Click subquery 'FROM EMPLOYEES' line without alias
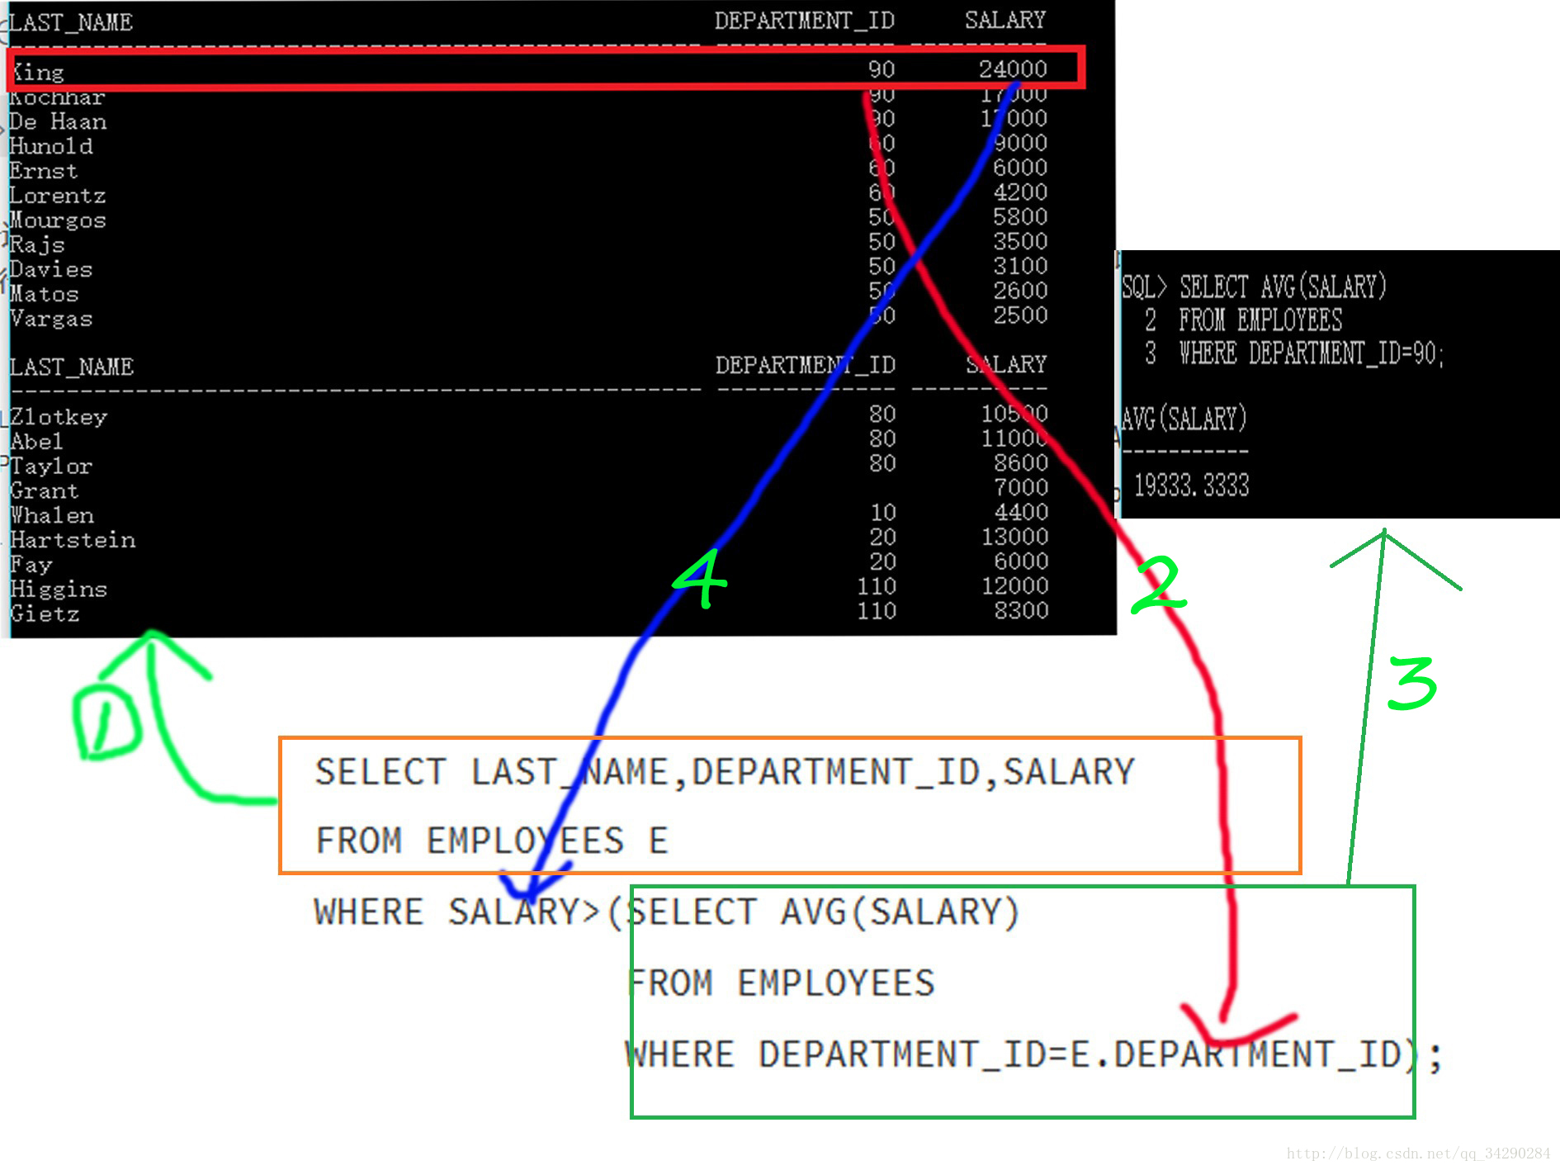This screenshot has height=1170, width=1560. (x=781, y=984)
